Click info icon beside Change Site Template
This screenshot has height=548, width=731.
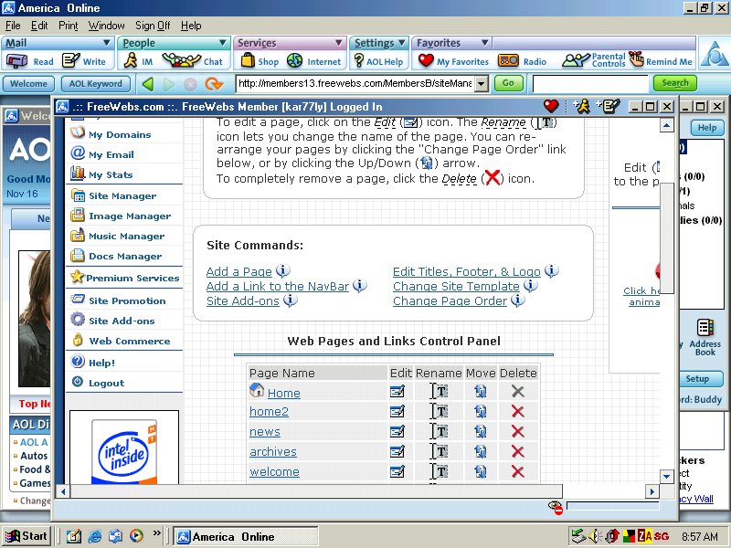(531, 285)
